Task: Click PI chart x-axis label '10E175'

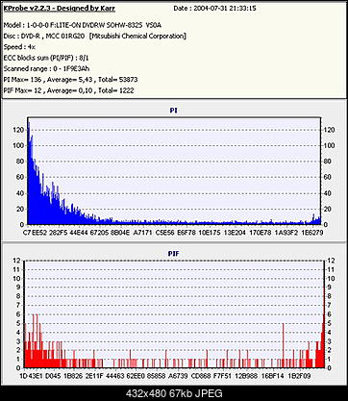Action: (210, 233)
